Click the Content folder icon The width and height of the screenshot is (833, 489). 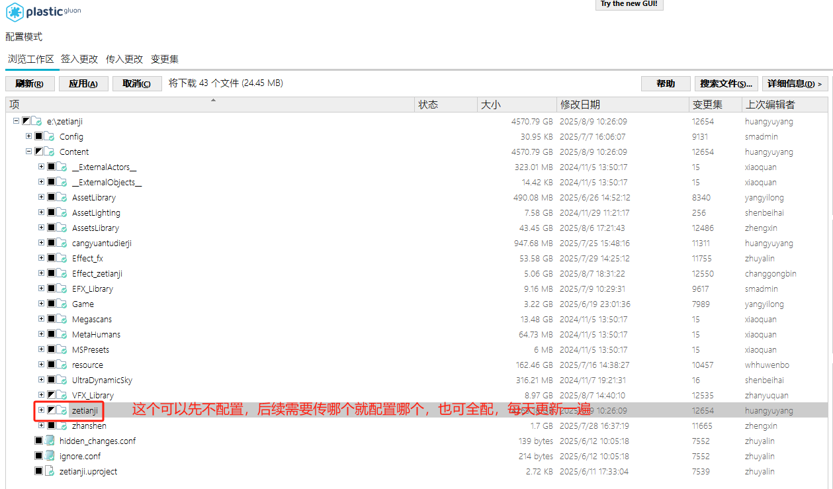(x=49, y=152)
